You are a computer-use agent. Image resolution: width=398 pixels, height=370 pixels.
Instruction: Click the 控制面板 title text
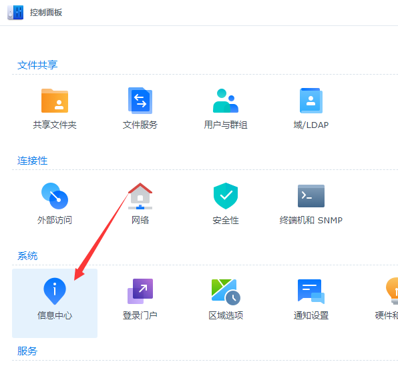click(x=46, y=13)
